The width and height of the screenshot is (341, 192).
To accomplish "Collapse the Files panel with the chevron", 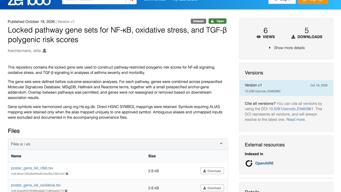I will pyautogui.click(x=221, y=143).
